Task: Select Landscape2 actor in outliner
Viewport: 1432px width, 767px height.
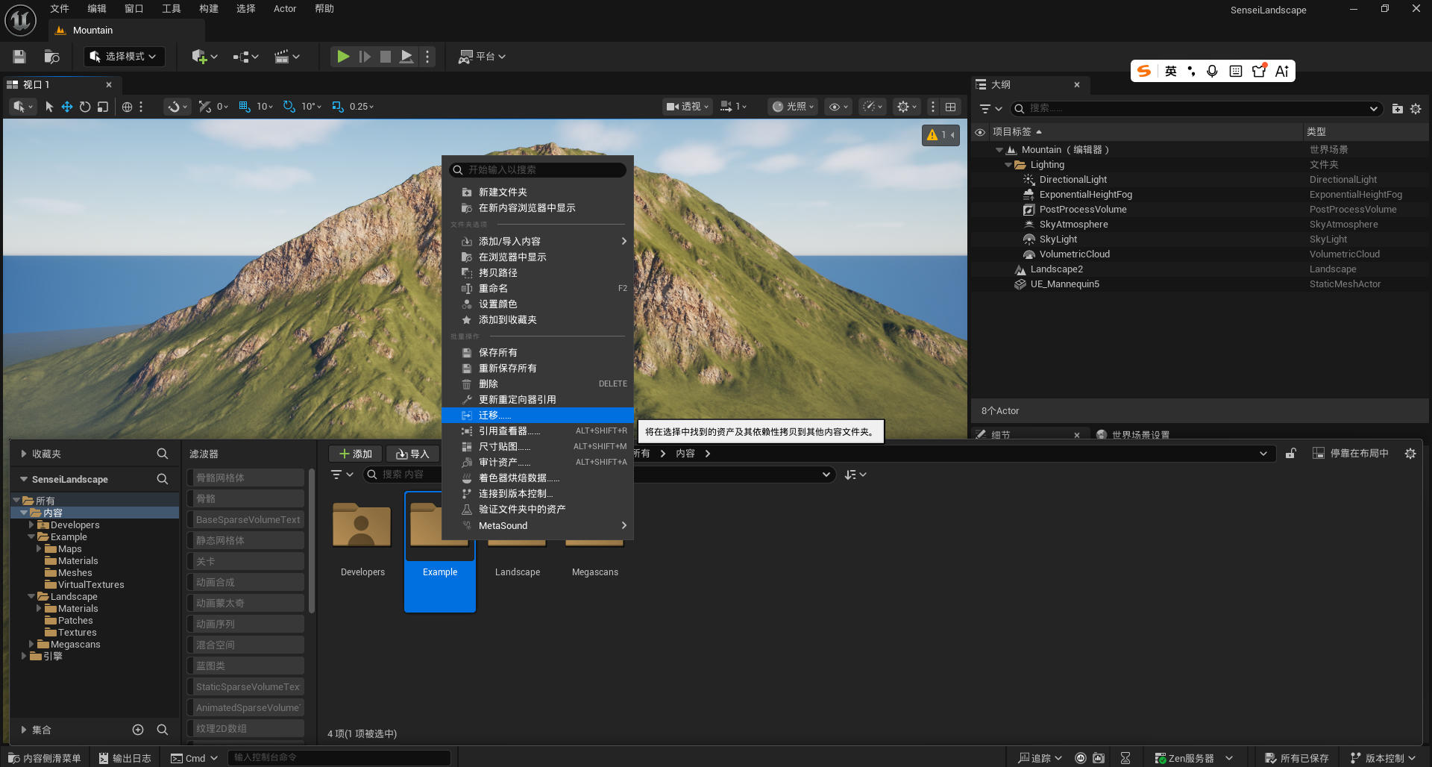Action: [1056, 269]
